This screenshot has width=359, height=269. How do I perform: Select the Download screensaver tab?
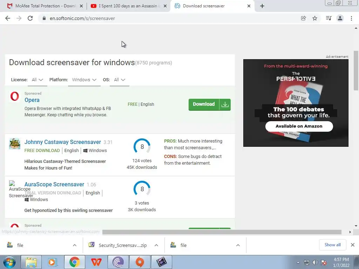212,6
